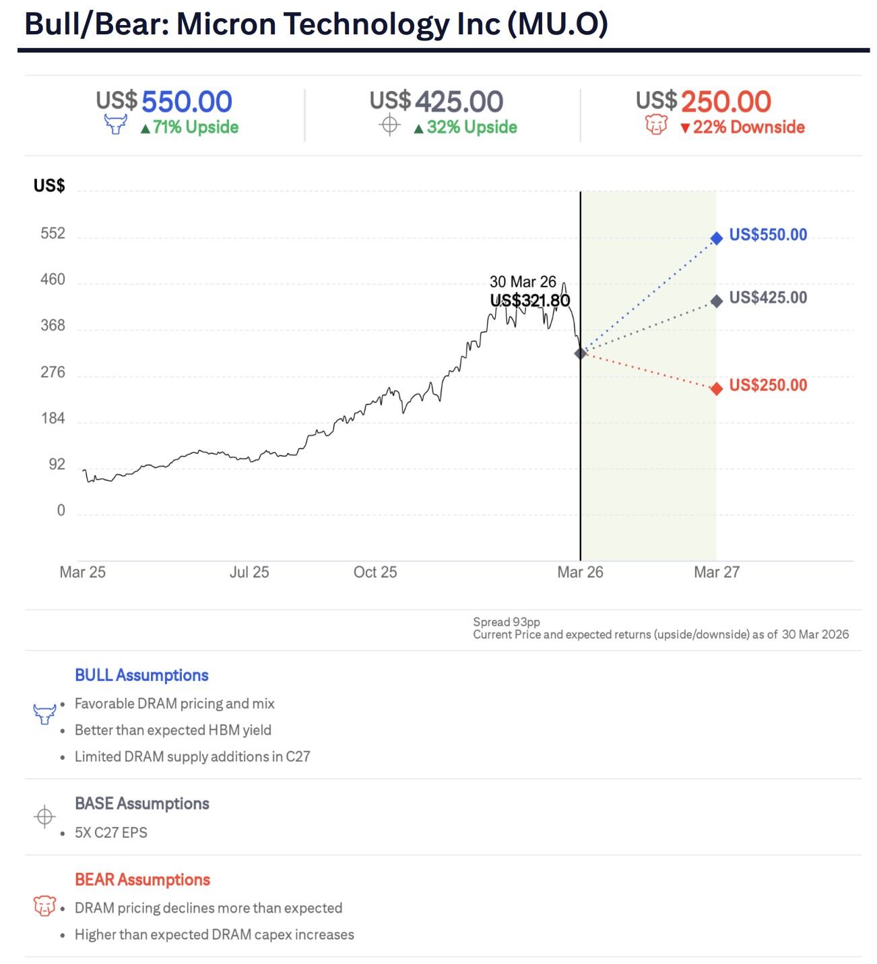Click the current price diamond at Mar 26
877x964 pixels.
pyautogui.click(x=581, y=353)
